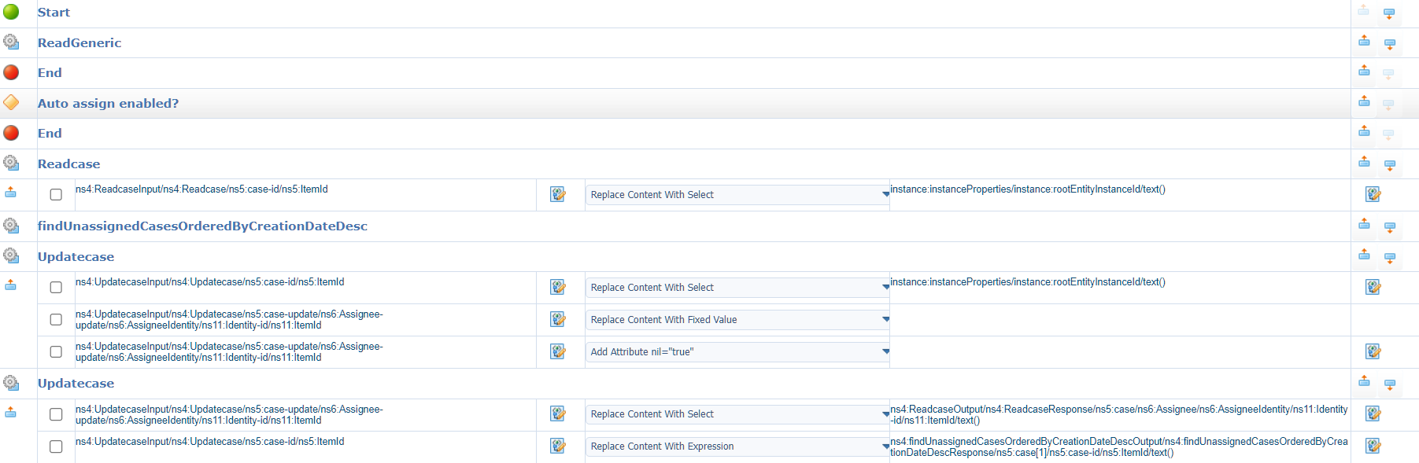Click move-up arrow for Auto assign enabled step
The width and height of the screenshot is (1419, 463).
[1364, 101]
